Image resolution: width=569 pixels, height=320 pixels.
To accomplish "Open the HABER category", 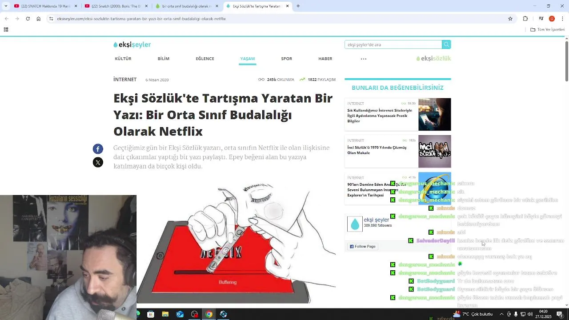I will [x=325, y=59].
